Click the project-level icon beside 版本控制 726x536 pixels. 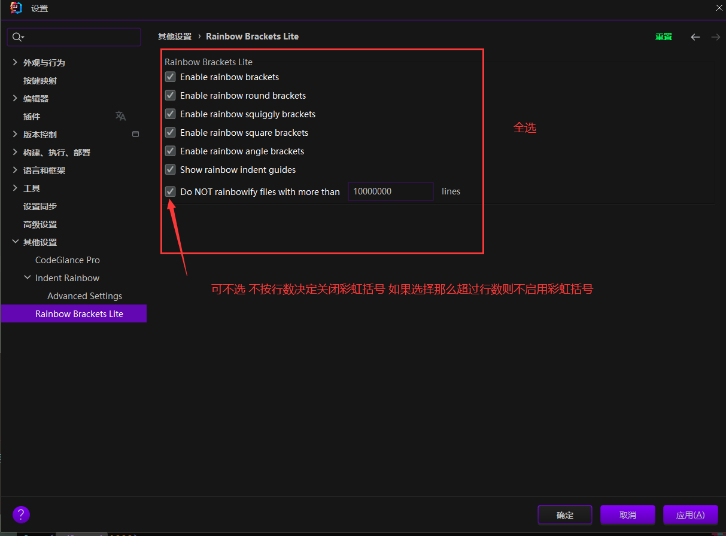(135, 134)
